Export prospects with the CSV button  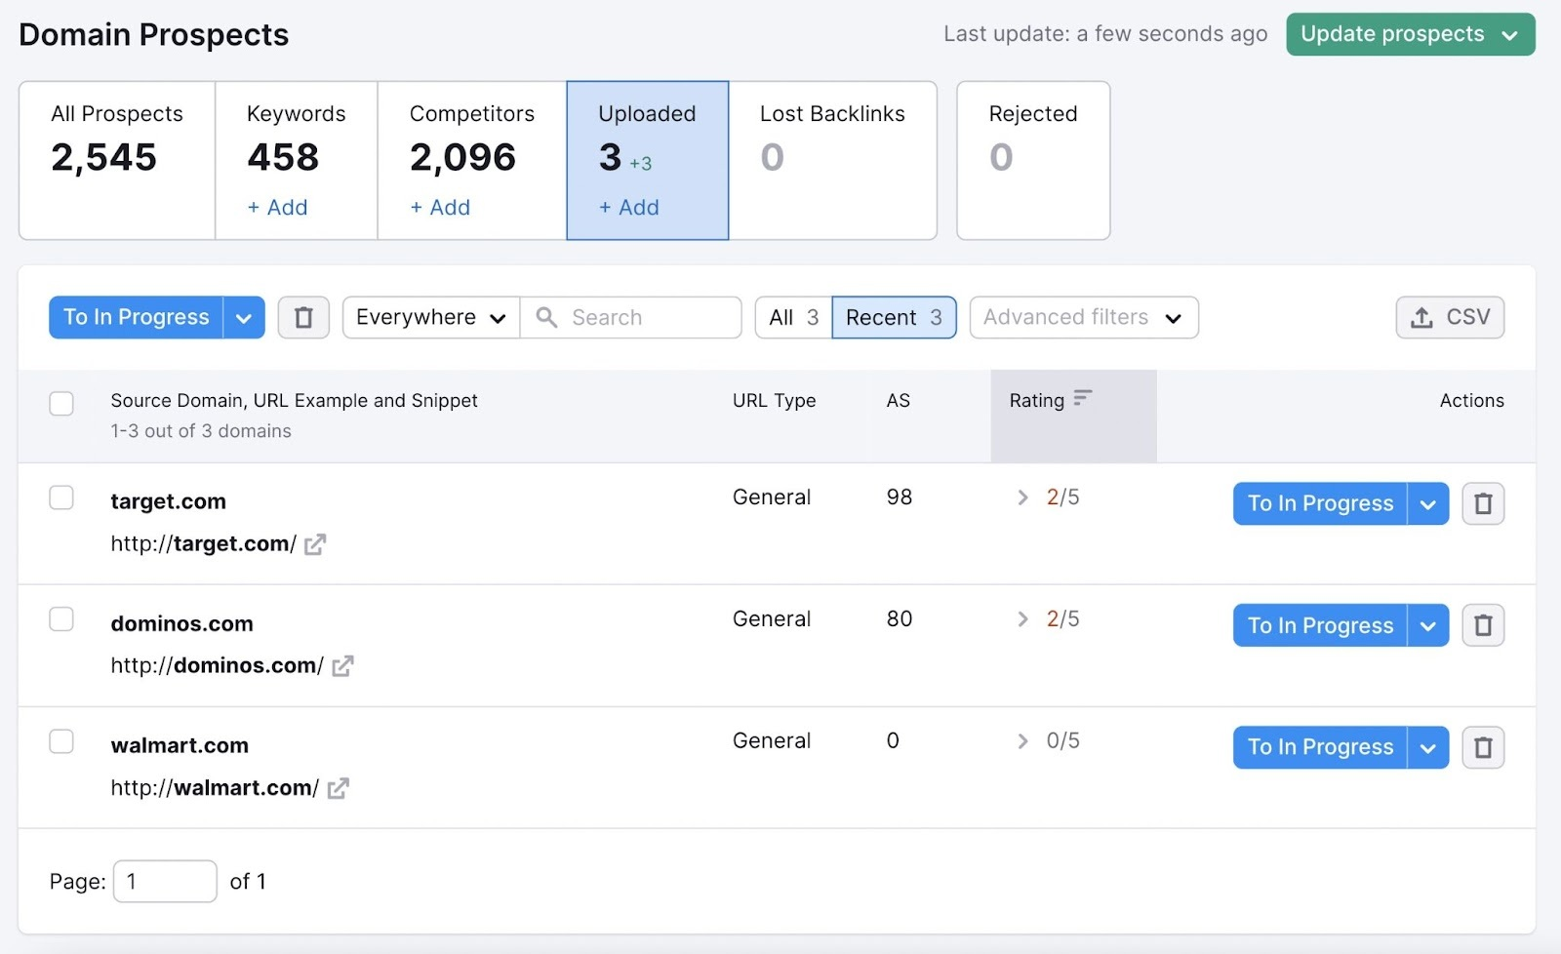pyautogui.click(x=1449, y=318)
